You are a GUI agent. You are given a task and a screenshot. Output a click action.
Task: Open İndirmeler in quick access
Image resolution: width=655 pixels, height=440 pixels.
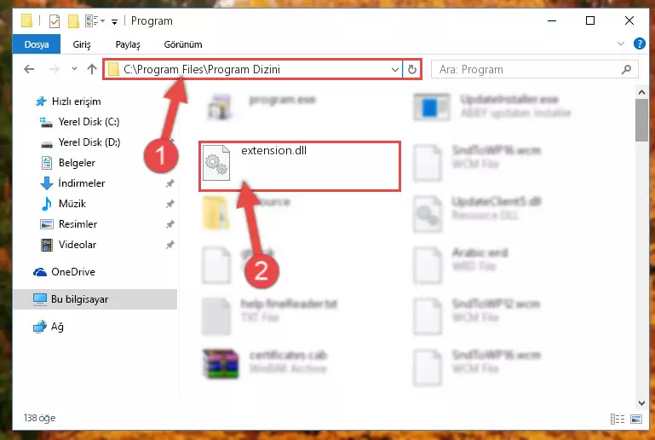tap(82, 183)
